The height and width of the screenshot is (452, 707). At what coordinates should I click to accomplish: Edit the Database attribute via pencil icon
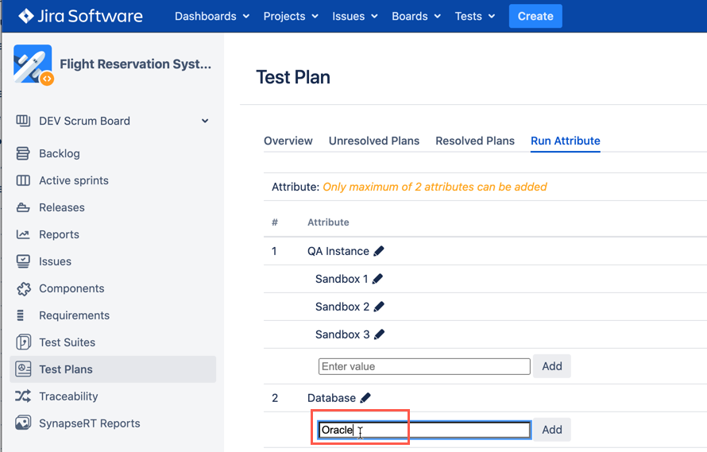point(365,398)
